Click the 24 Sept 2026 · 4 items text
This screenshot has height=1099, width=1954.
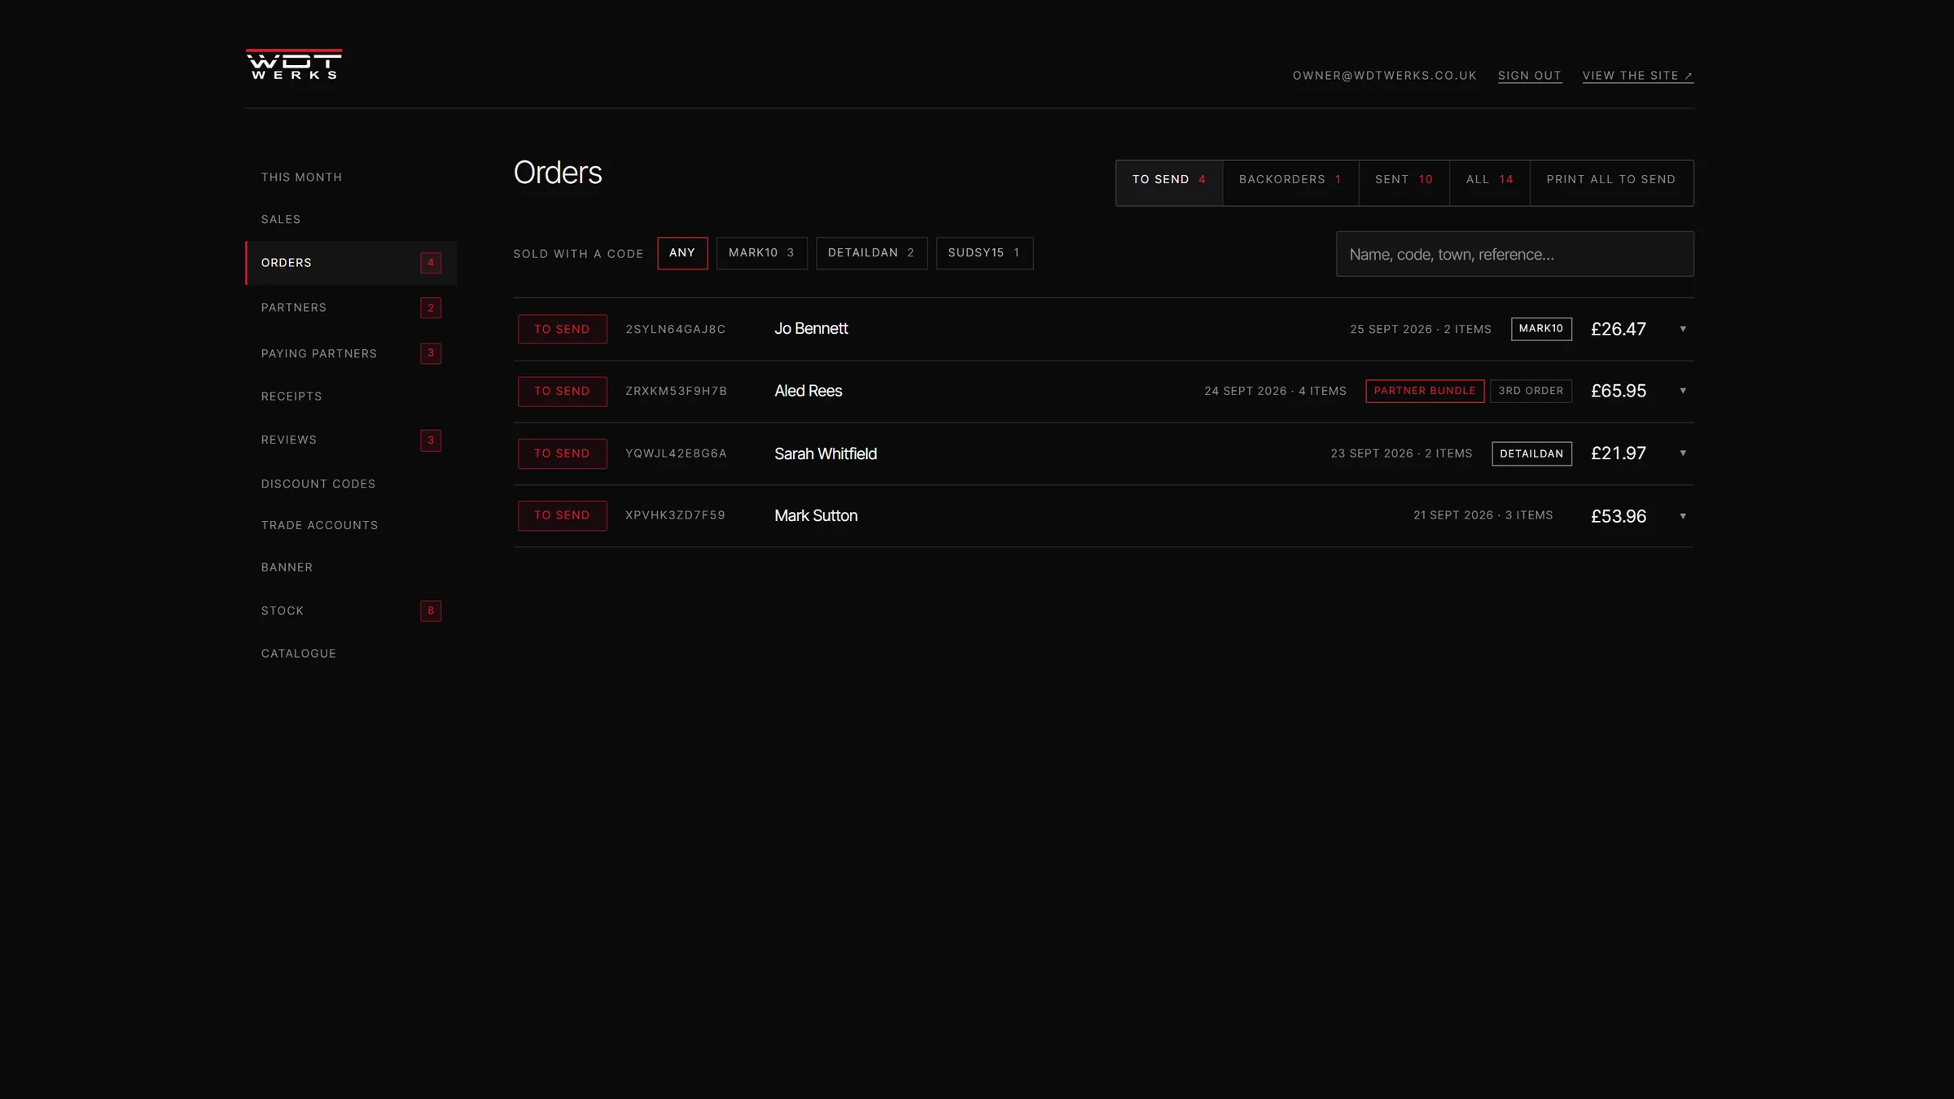tap(1275, 392)
